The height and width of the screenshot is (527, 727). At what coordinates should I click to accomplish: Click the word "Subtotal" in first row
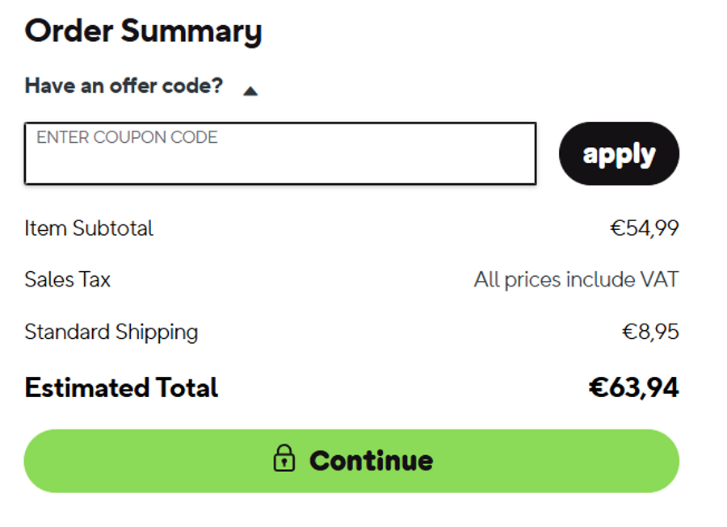pos(113,228)
